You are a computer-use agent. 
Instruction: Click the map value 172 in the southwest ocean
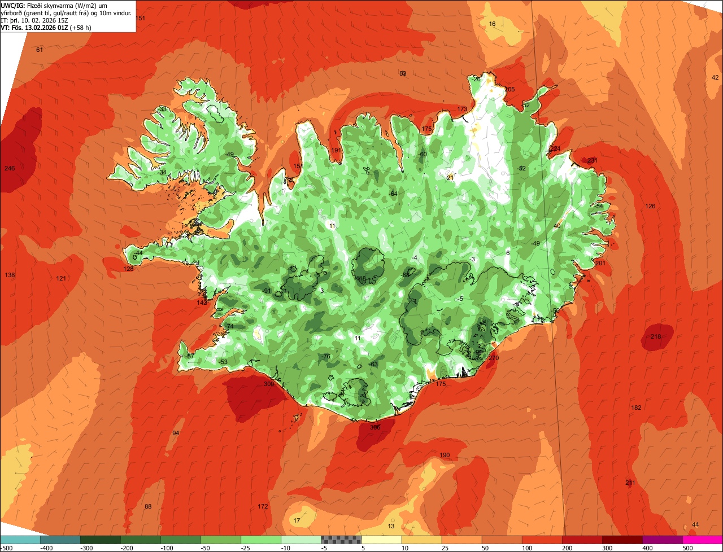tap(263, 506)
